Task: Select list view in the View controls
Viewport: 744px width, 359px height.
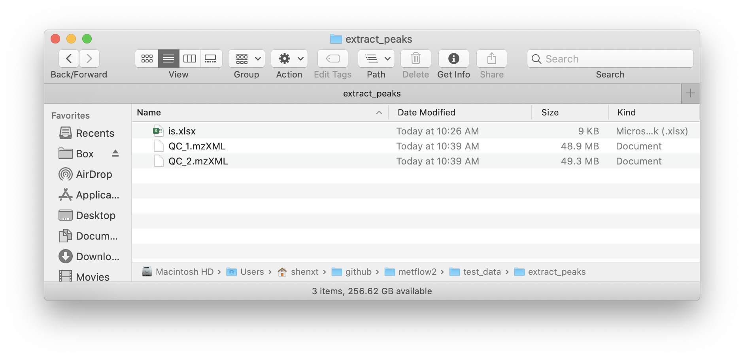Action: pyautogui.click(x=168, y=58)
